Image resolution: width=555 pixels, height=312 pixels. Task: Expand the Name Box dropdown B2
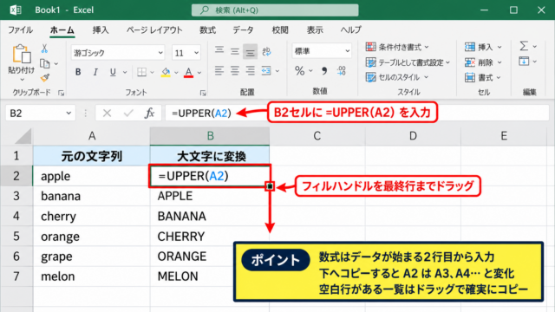(69, 114)
